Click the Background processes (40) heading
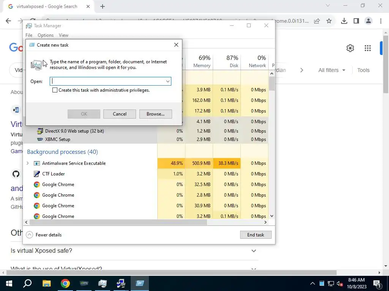 63,152
